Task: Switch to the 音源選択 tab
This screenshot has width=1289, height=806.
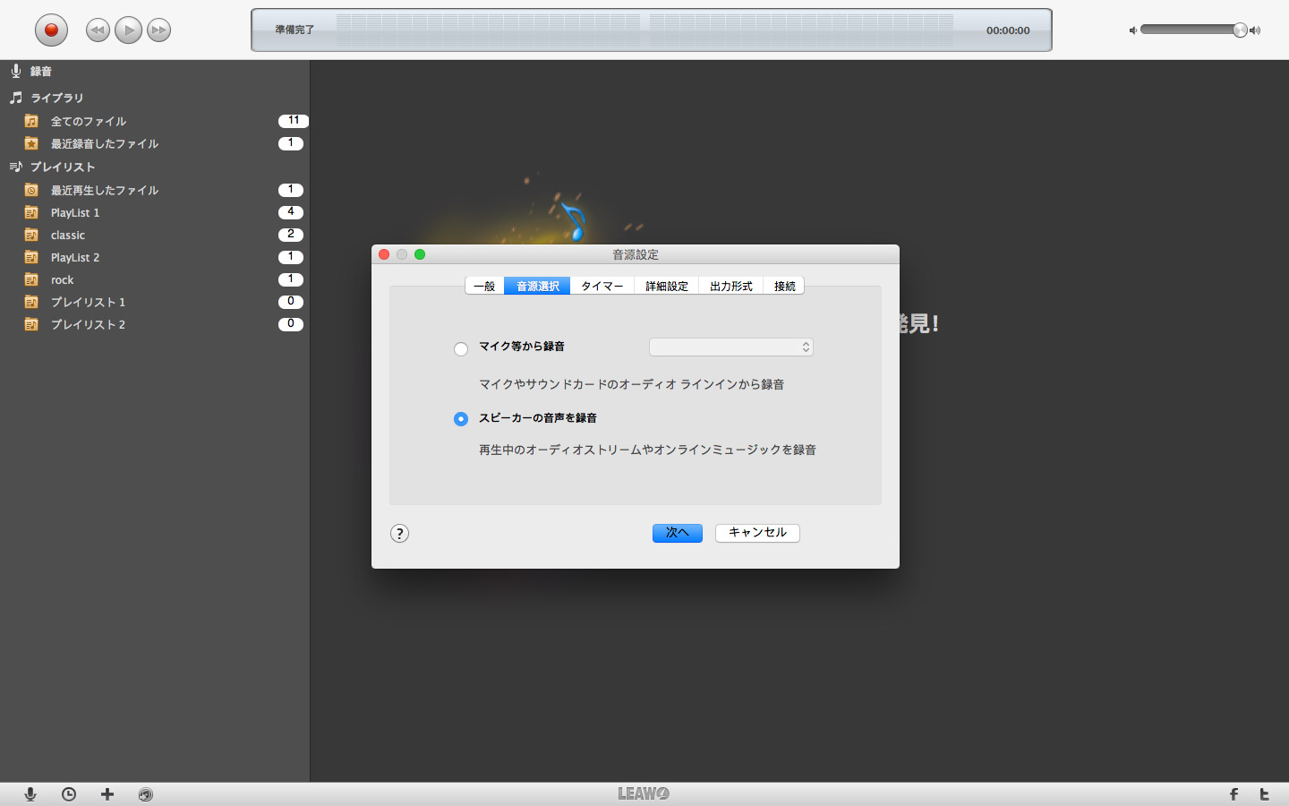Action: [538, 286]
